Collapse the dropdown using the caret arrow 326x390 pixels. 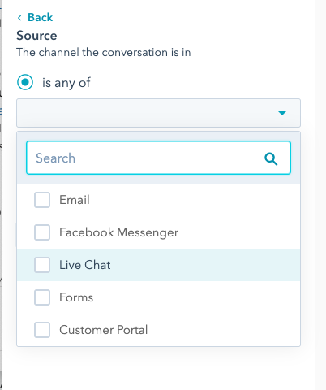click(x=282, y=113)
